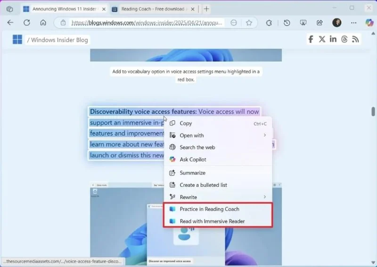Share on X icon
377x267 pixels.
click(x=322, y=39)
